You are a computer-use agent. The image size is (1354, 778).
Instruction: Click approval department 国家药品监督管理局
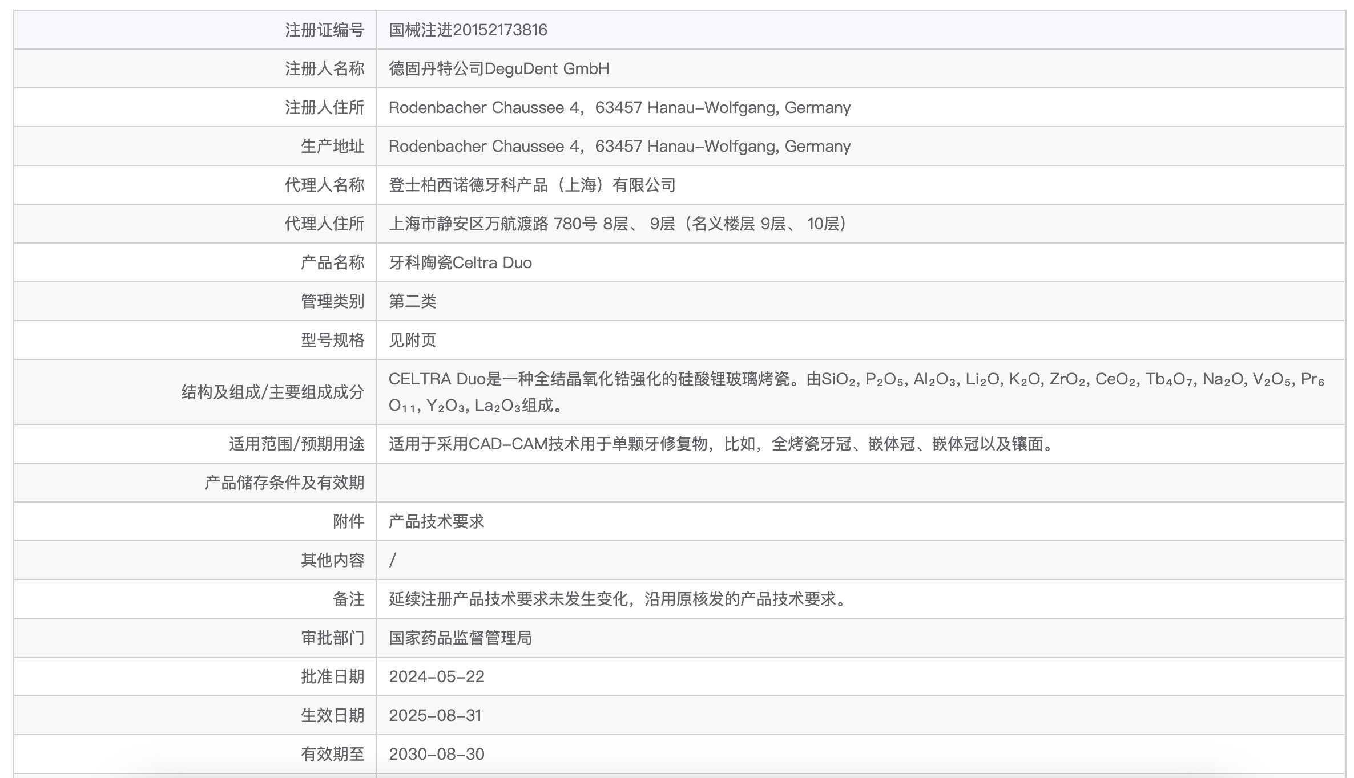(460, 638)
